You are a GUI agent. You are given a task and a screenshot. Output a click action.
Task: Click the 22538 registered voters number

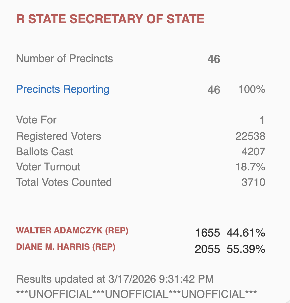pos(250,136)
